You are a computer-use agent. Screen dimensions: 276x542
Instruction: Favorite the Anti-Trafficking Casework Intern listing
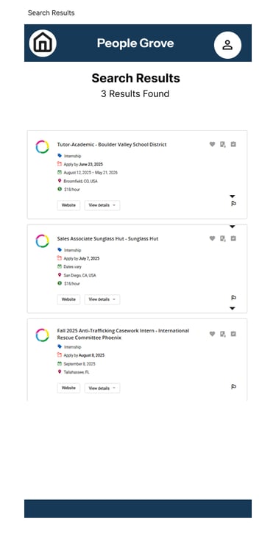pyautogui.click(x=213, y=334)
